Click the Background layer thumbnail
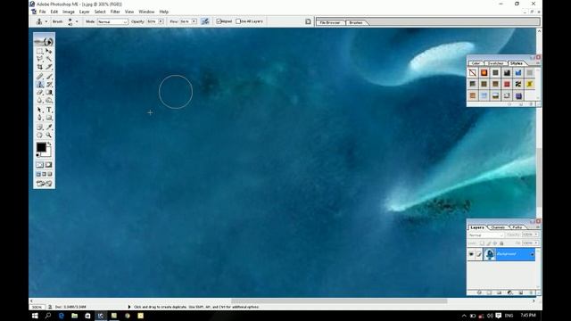571x321 pixels. pyautogui.click(x=490, y=254)
